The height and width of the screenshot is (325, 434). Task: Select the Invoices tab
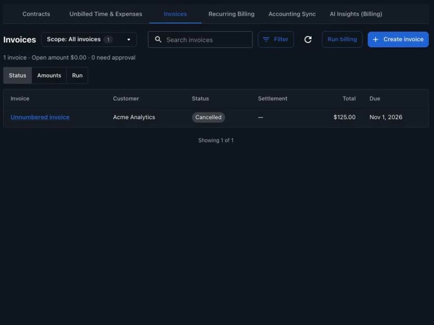tap(175, 14)
